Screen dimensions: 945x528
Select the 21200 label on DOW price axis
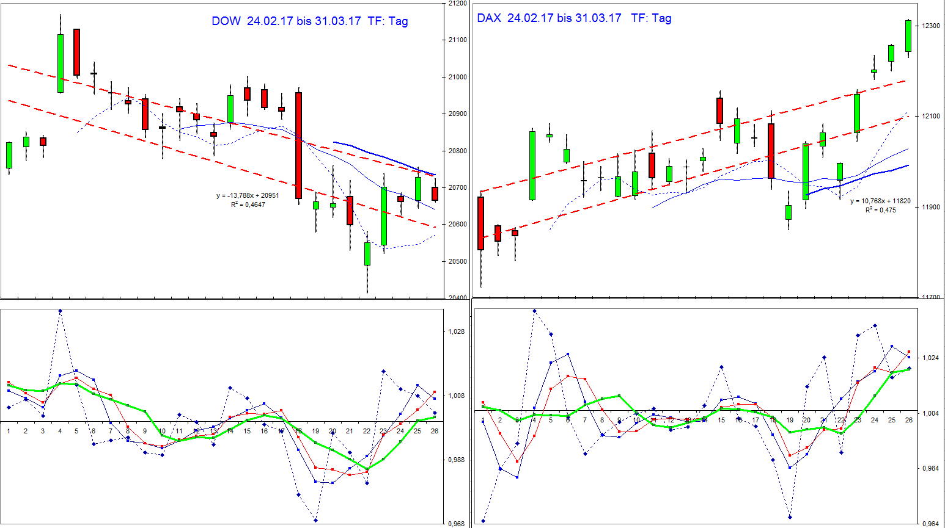tap(457, 4)
